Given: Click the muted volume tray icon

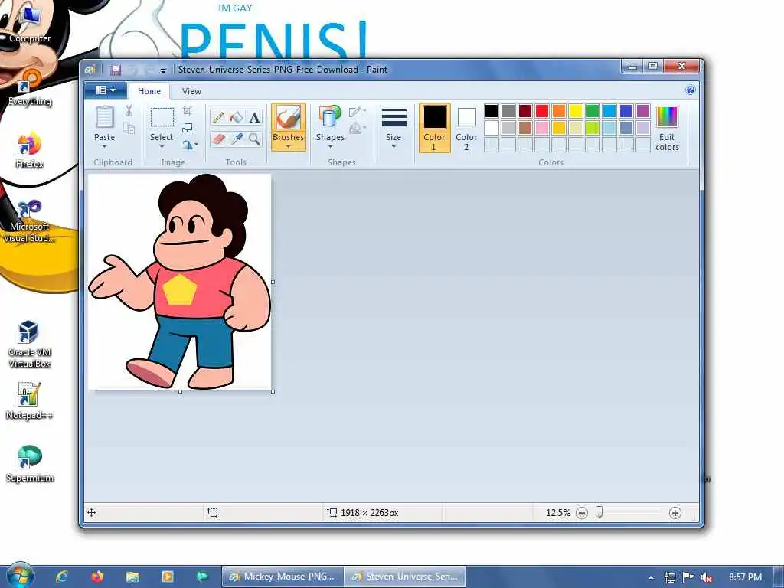Looking at the screenshot, I should coord(707,577).
